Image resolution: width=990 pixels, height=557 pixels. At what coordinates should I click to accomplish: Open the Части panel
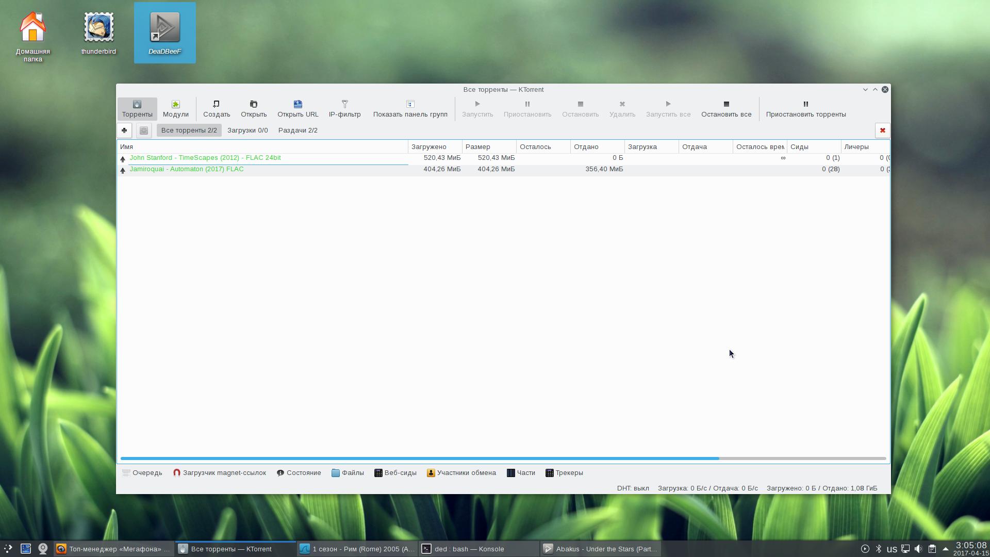(x=521, y=473)
